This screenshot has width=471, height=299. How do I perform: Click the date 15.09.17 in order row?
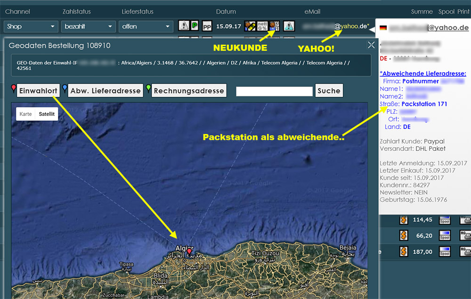coord(228,26)
